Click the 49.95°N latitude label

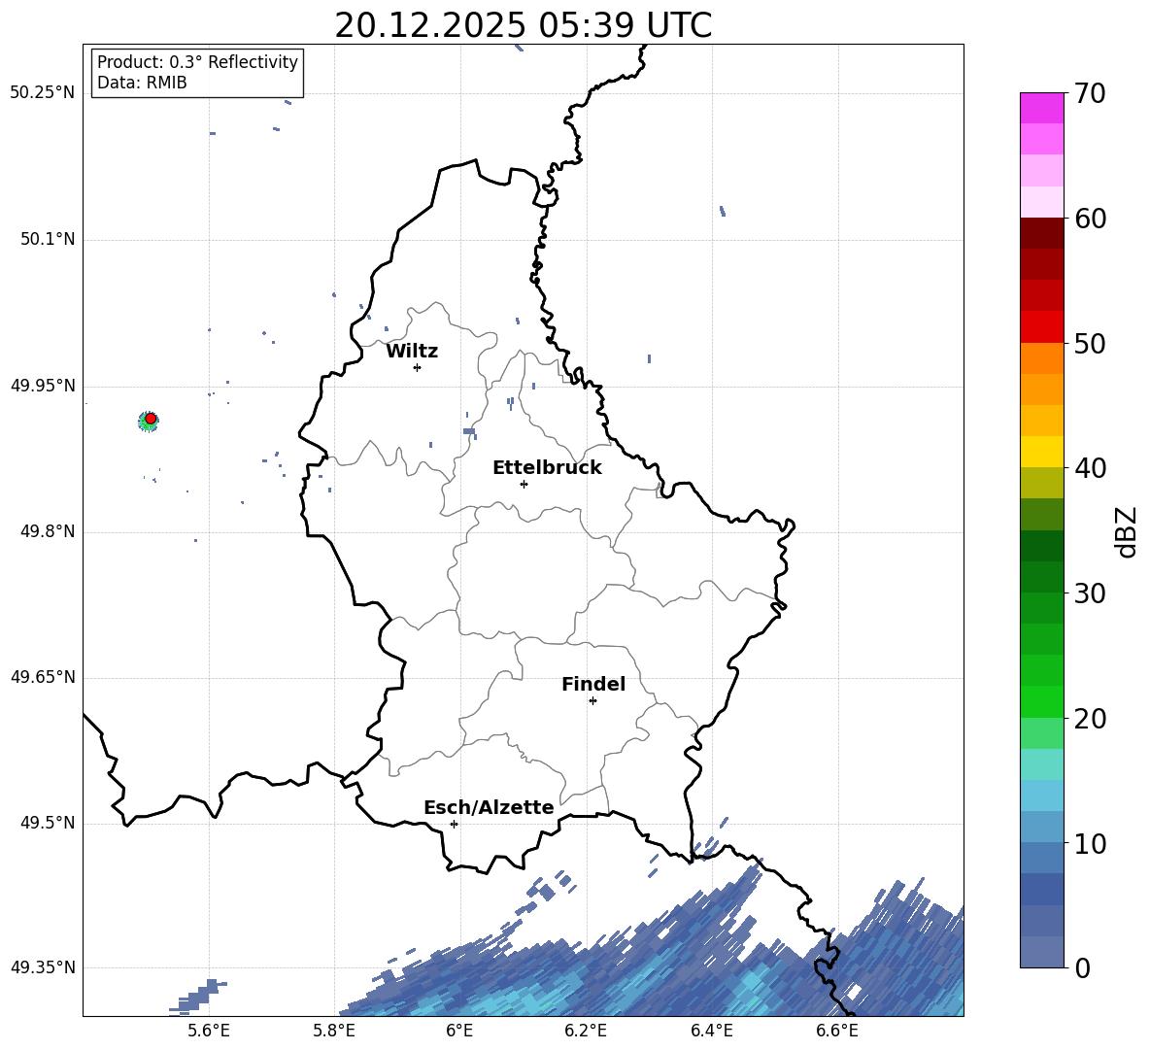tap(43, 386)
